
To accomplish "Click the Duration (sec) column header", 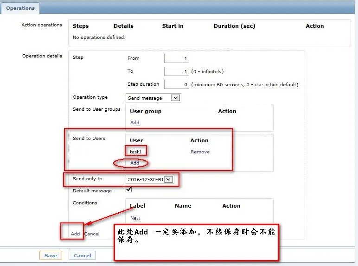I will (x=235, y=26).
